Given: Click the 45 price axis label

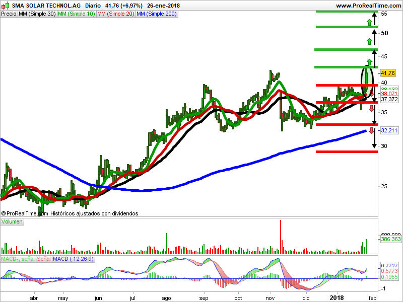Looking at the screenshot, I should (384, 56).
